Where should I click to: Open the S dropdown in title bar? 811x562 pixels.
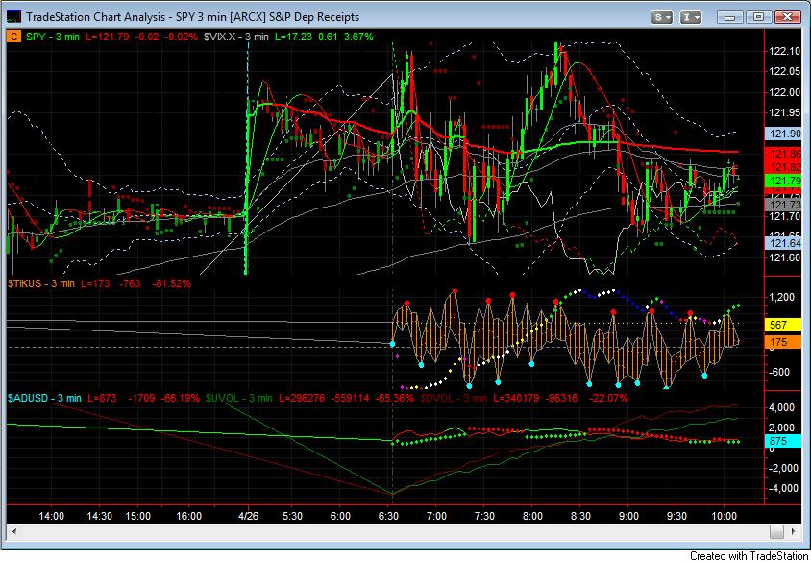point(661,17)
